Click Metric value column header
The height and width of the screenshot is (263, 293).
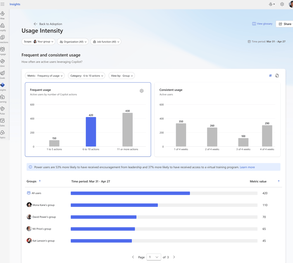[x=258, y=181]
